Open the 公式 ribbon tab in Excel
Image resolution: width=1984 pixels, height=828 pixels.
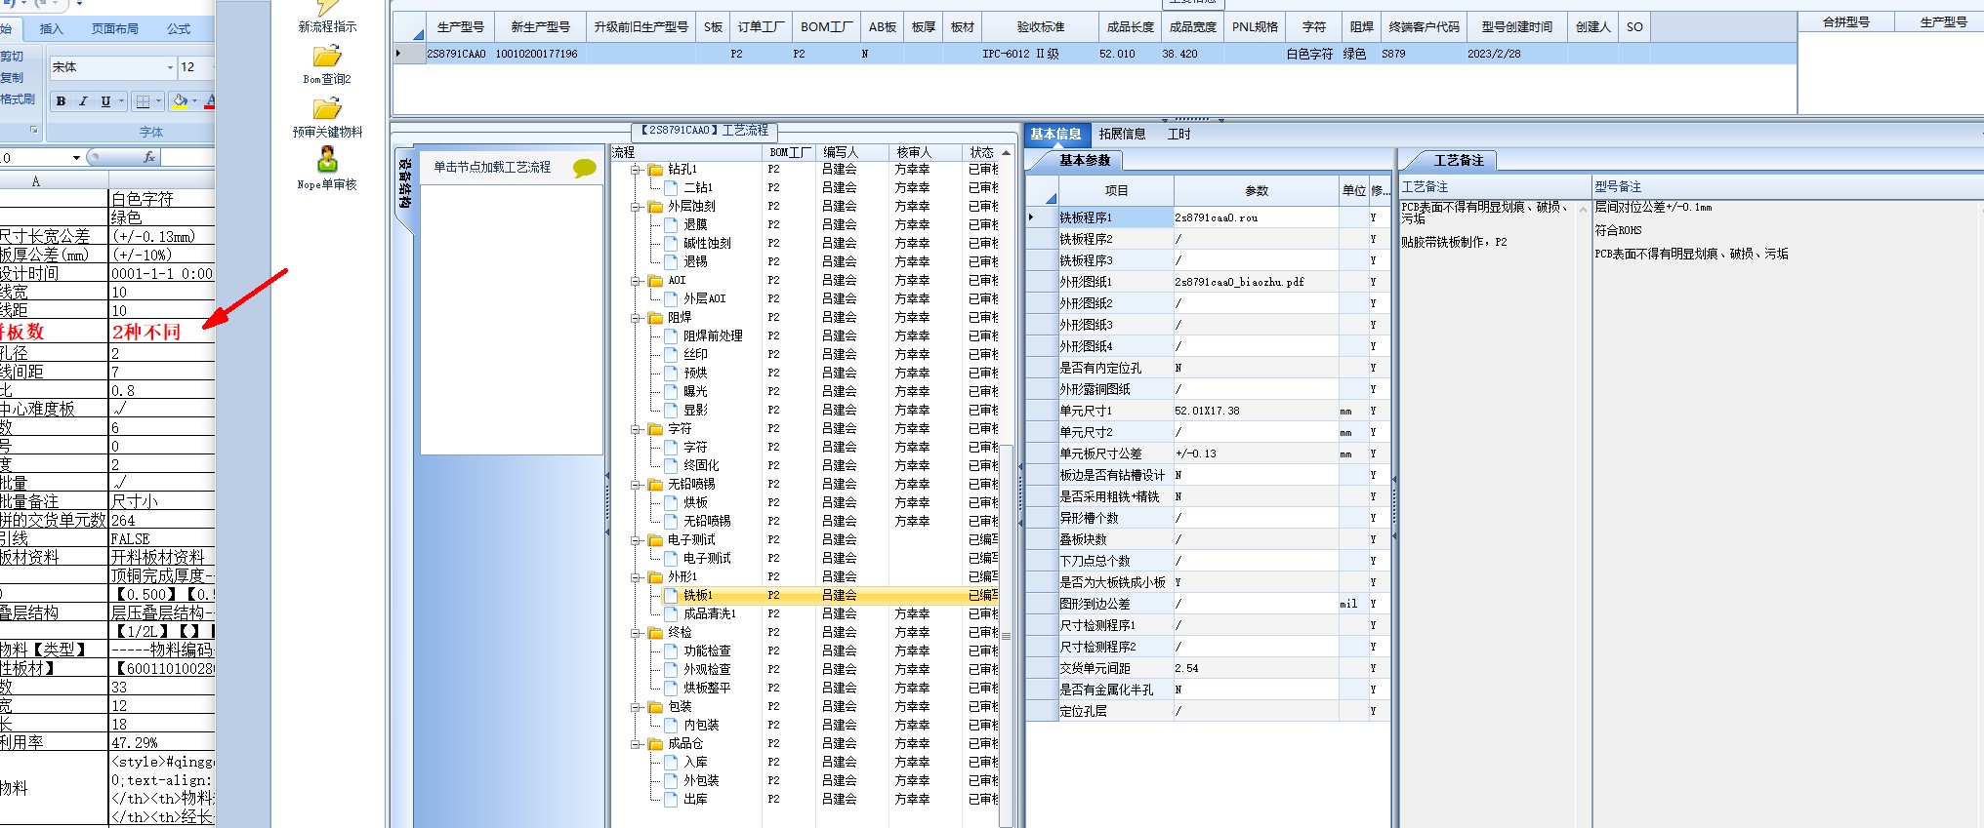[179, 28]
